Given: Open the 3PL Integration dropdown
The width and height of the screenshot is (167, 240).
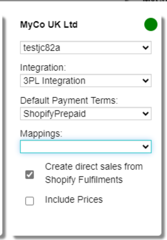Looking at the screenshot, I should click(85, 81).
